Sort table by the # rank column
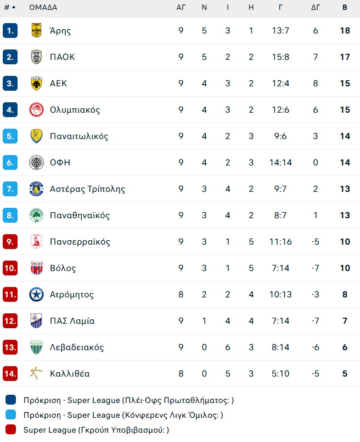This screenshot has height=442, width=360. pos(10,7)
